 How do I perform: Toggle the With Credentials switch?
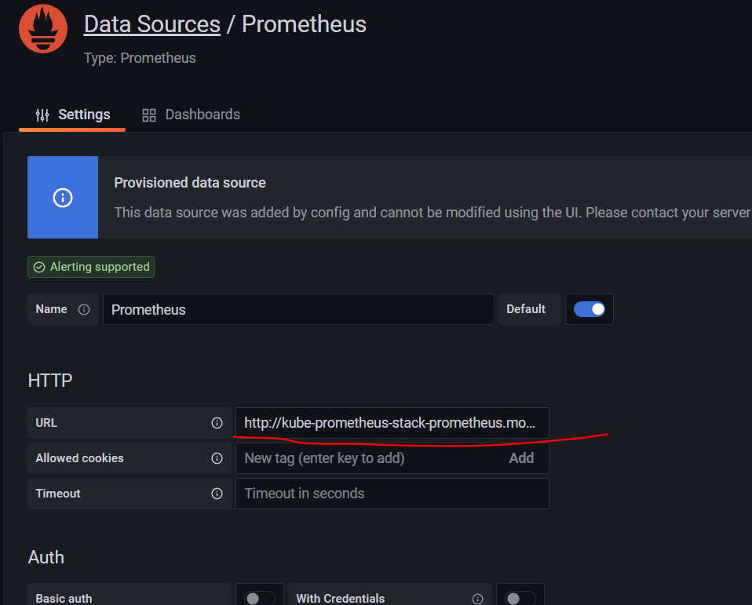tap(520, 598)
